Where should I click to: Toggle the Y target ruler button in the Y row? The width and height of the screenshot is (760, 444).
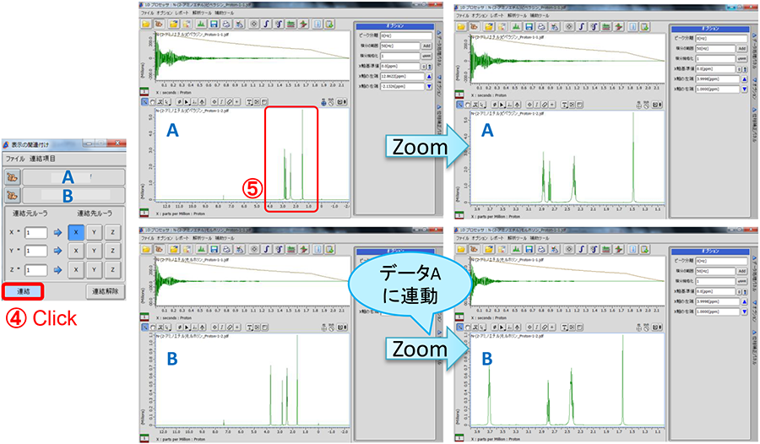click(94, 251)
